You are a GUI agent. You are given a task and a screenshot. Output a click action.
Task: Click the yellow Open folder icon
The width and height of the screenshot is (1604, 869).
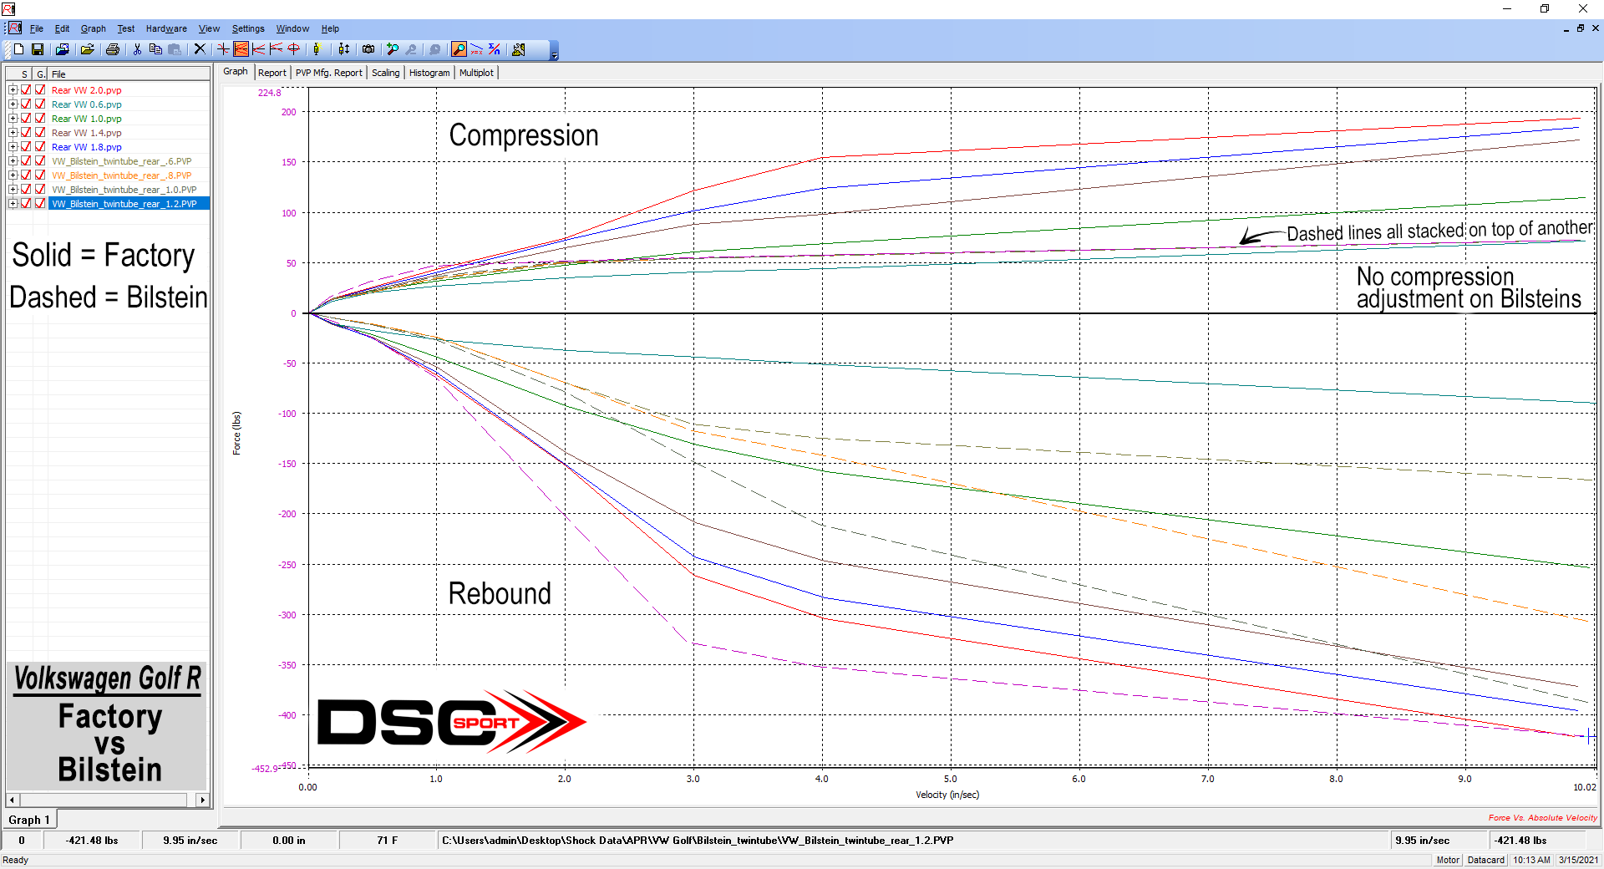click(87, 49)
